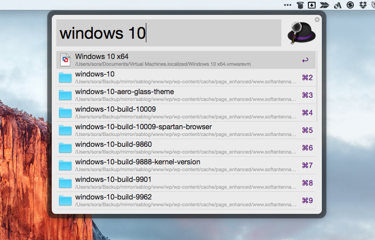The image size is (375, 240).
Task: Click the ⌘7 shortcut label
Action: pos(307,165)
